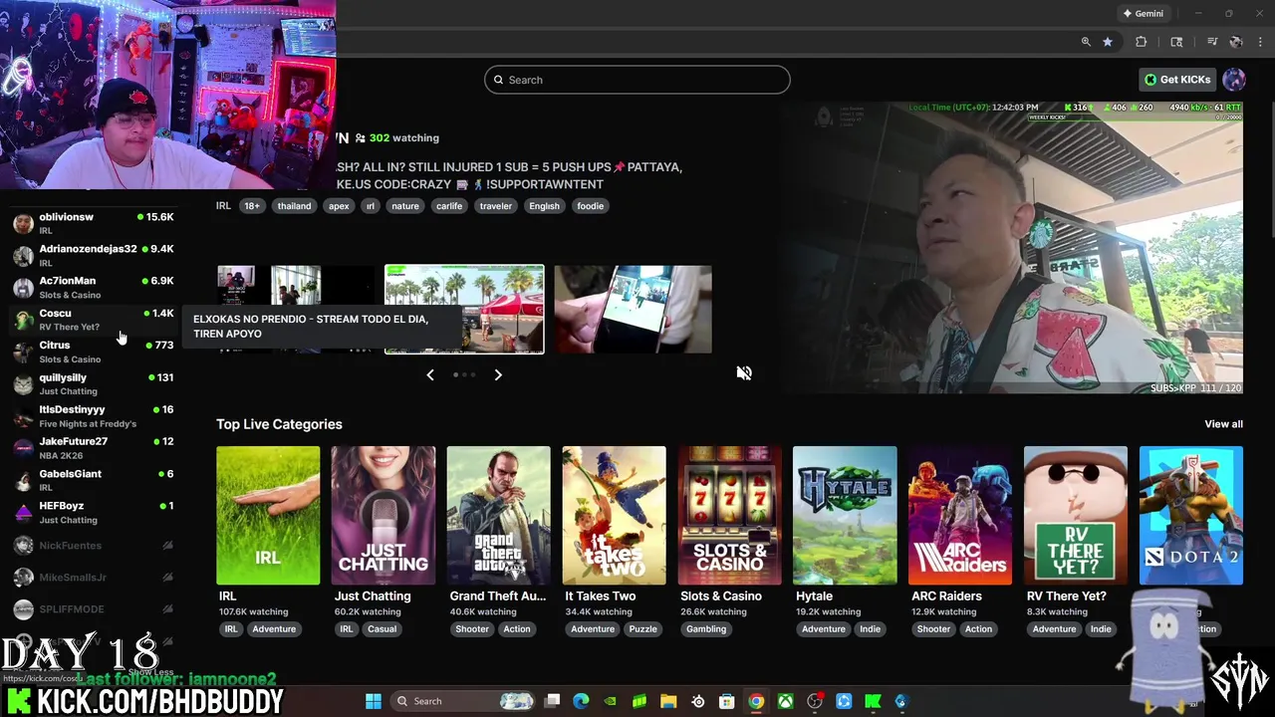Image resolution: width=1275 pixels, height=717 pixels.
Task: Open JakeFuture27 channel in sidebar
Action: point(93,448)
